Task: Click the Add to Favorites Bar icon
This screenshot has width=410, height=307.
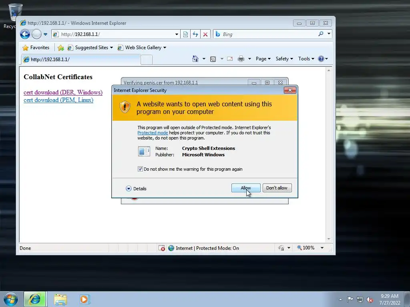Action: pos(61,48)
